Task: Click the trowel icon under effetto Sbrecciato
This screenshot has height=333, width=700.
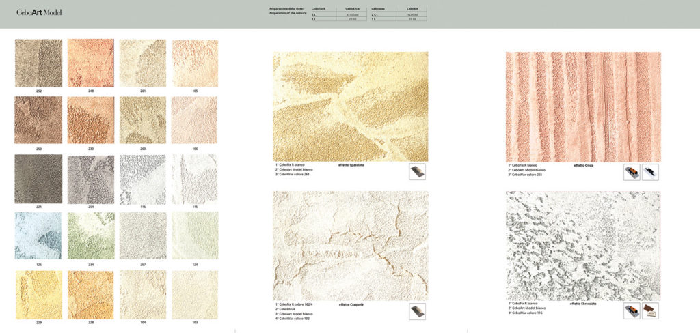Action: [x=632, y=311]
